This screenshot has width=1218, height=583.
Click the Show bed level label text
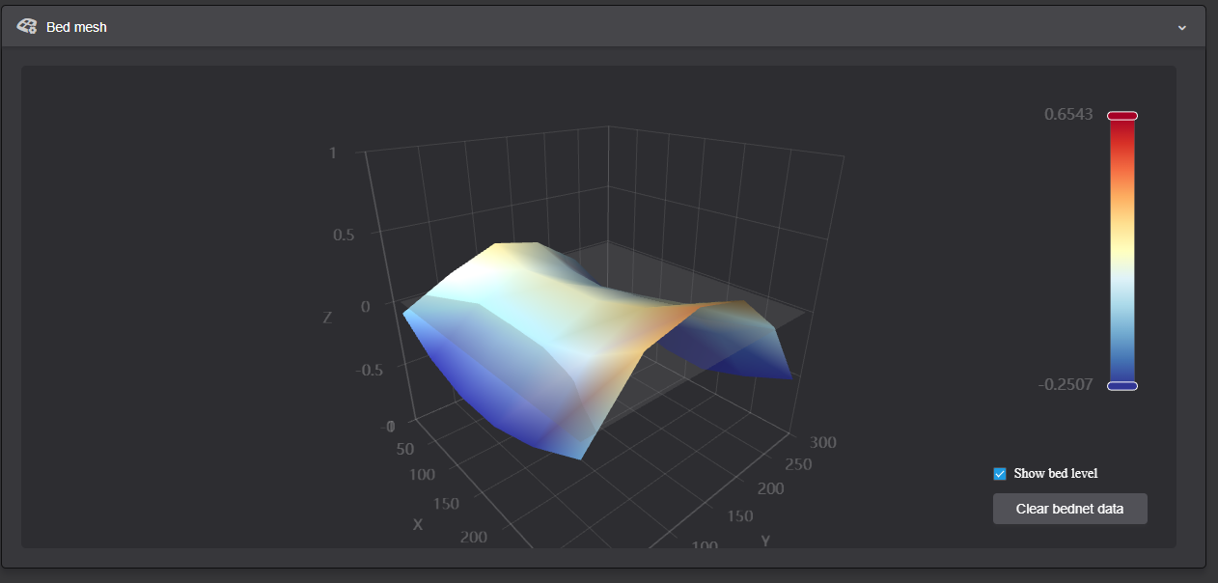point(1055,474)
